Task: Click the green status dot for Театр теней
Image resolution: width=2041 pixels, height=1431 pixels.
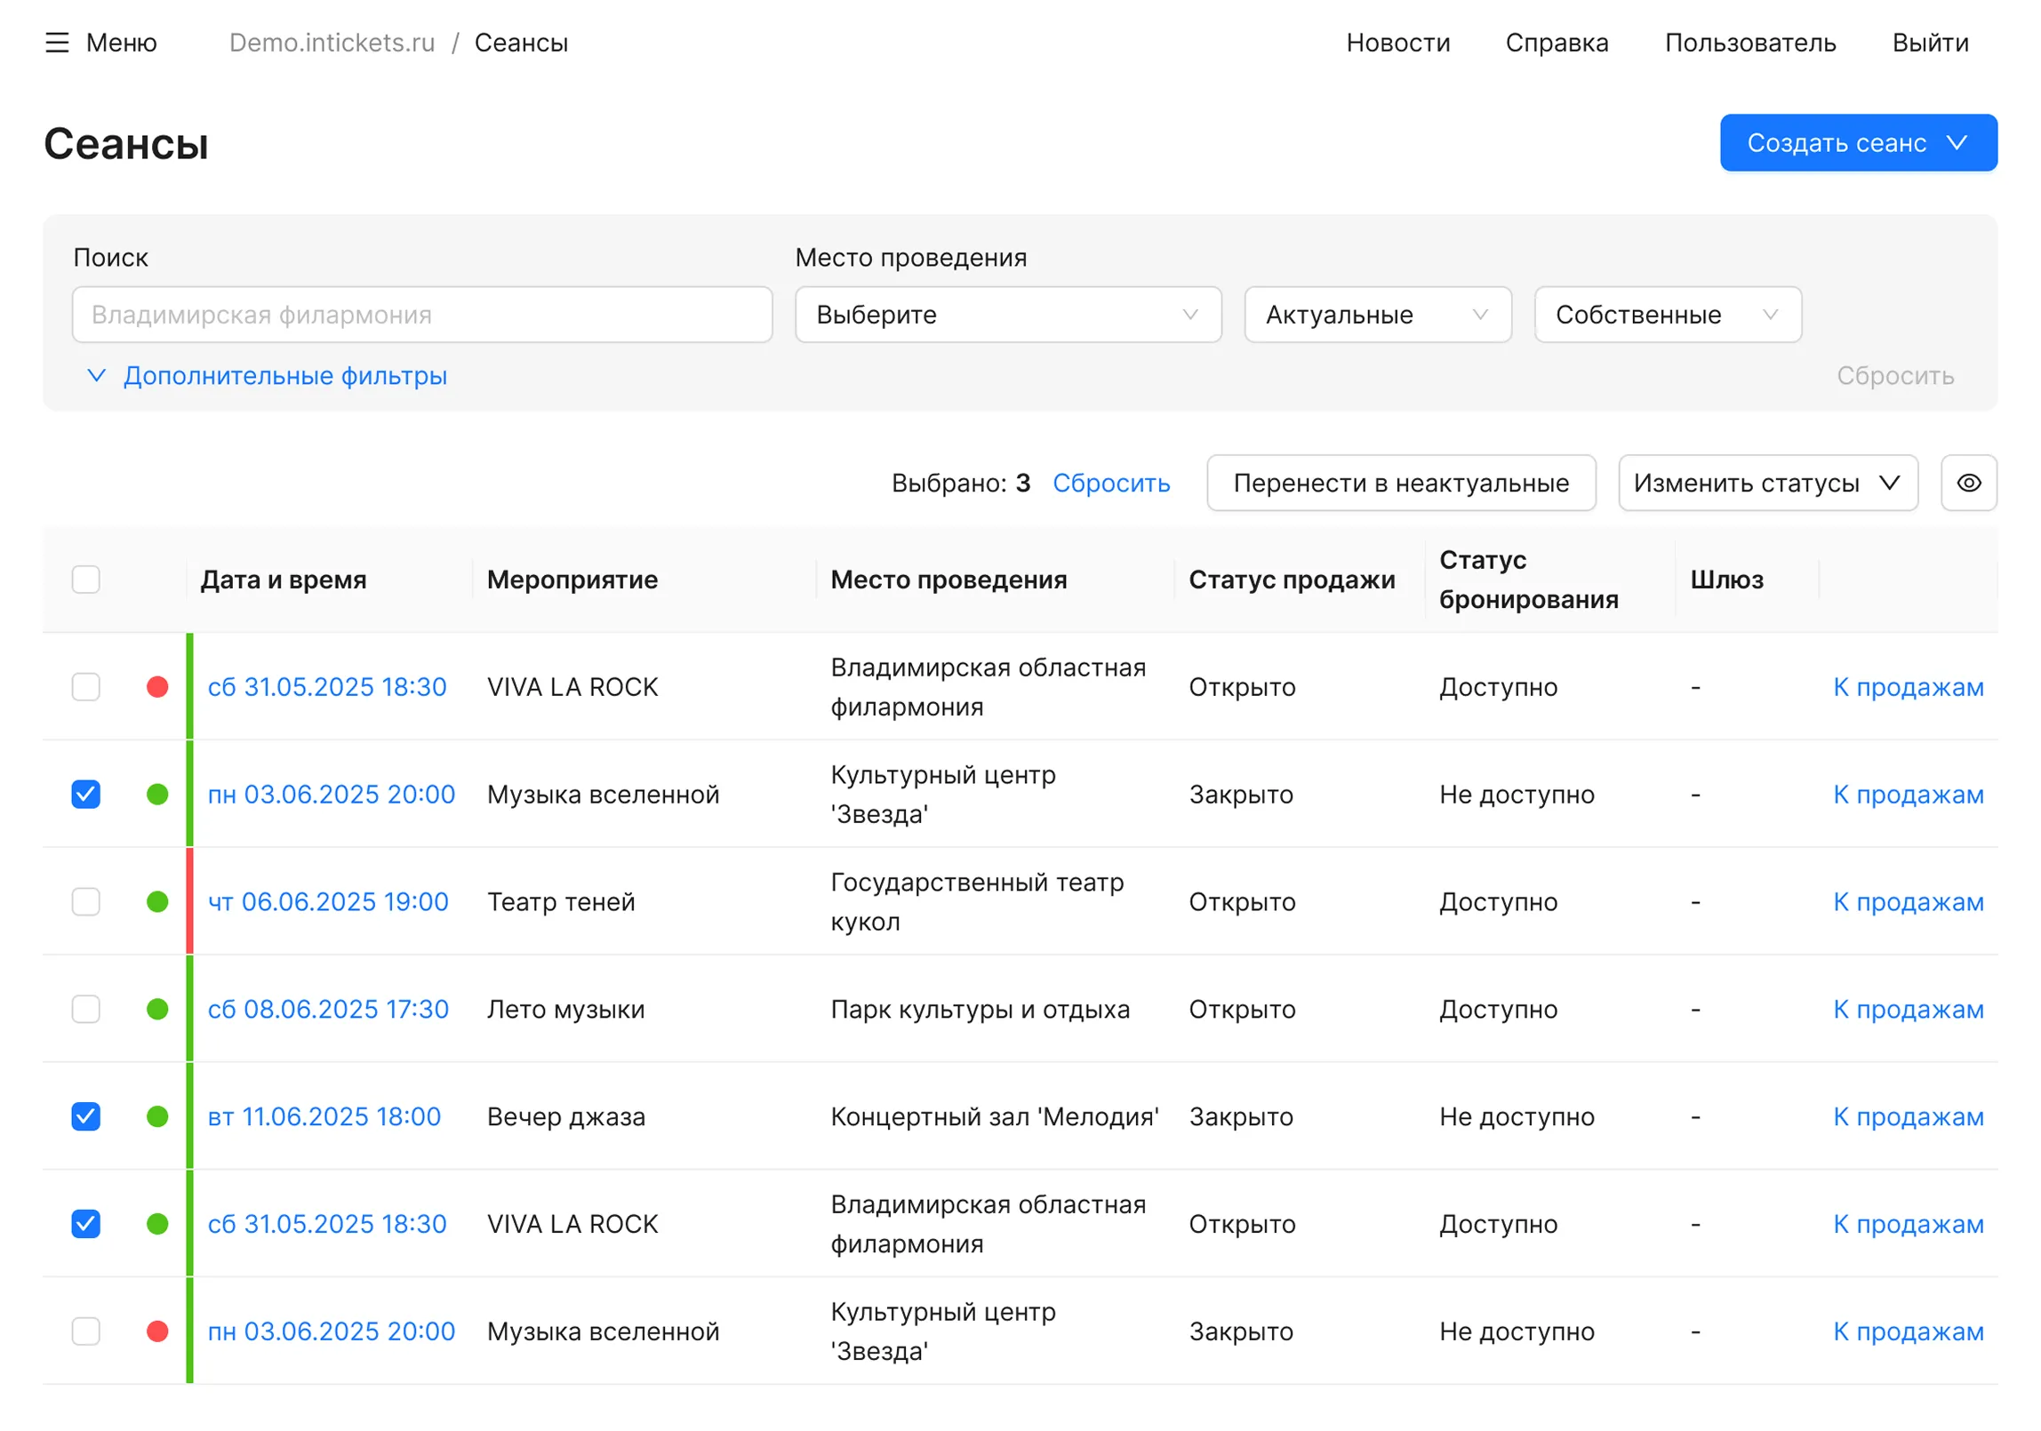Action: click(157, 901)
